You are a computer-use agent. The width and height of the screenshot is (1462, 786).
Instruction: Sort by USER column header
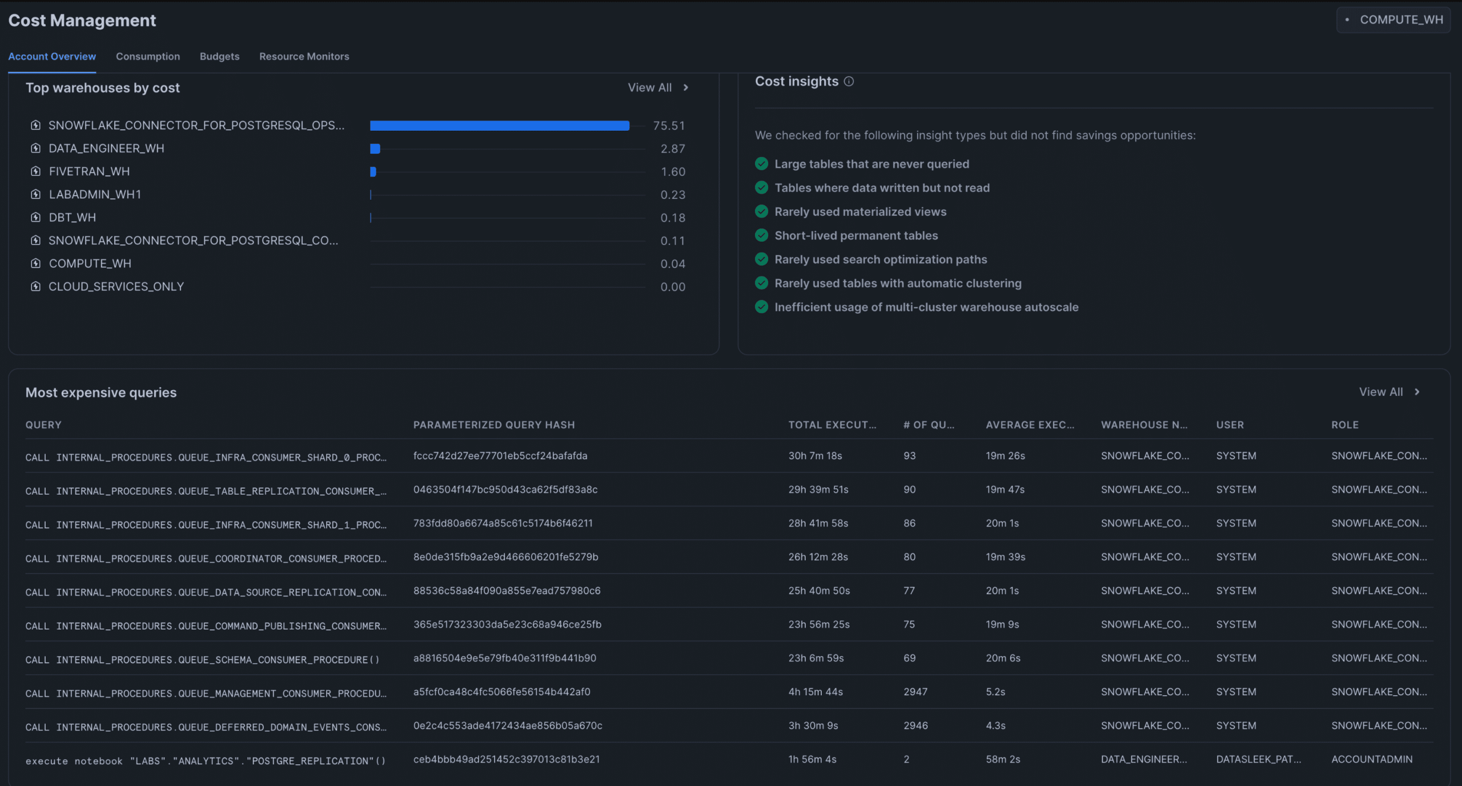tap(1230, 425)
